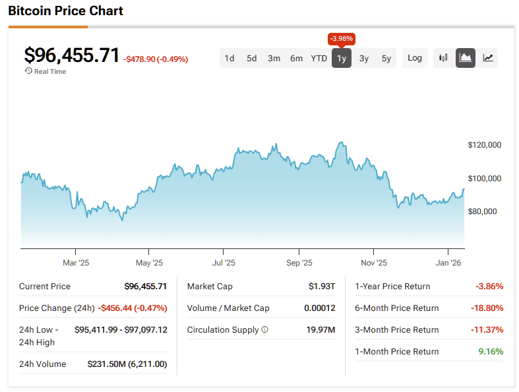Click the 1-Year Price Return -3.86%

coord(489,286)
